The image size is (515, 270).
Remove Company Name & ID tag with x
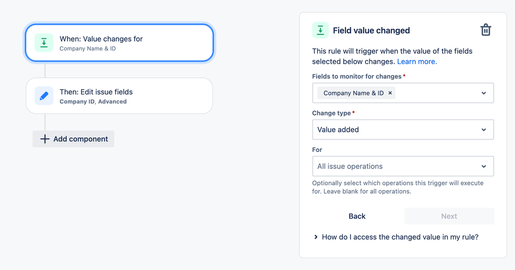coord(390,93)
